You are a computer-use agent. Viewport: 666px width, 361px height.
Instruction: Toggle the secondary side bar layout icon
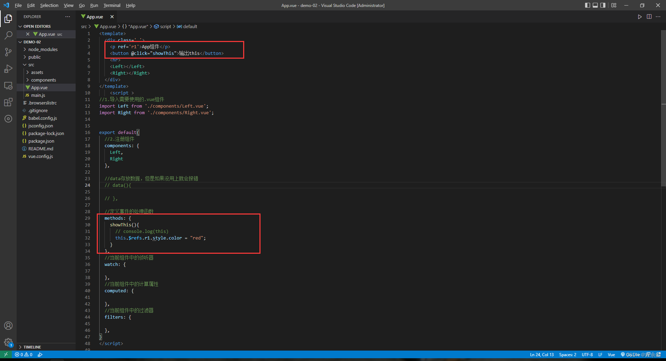click(x=603, y=5)
